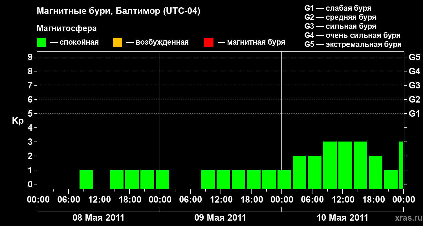Click the Kp 1 bar at 20:00 on 10 Мая

point(391,179)
